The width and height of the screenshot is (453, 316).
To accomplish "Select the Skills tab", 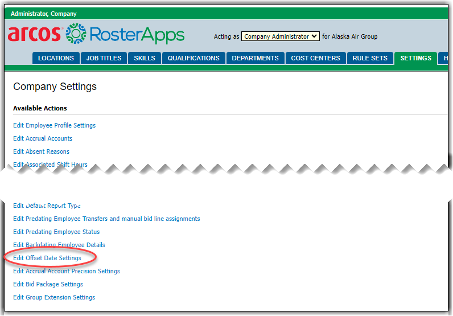I will [145, 58].
